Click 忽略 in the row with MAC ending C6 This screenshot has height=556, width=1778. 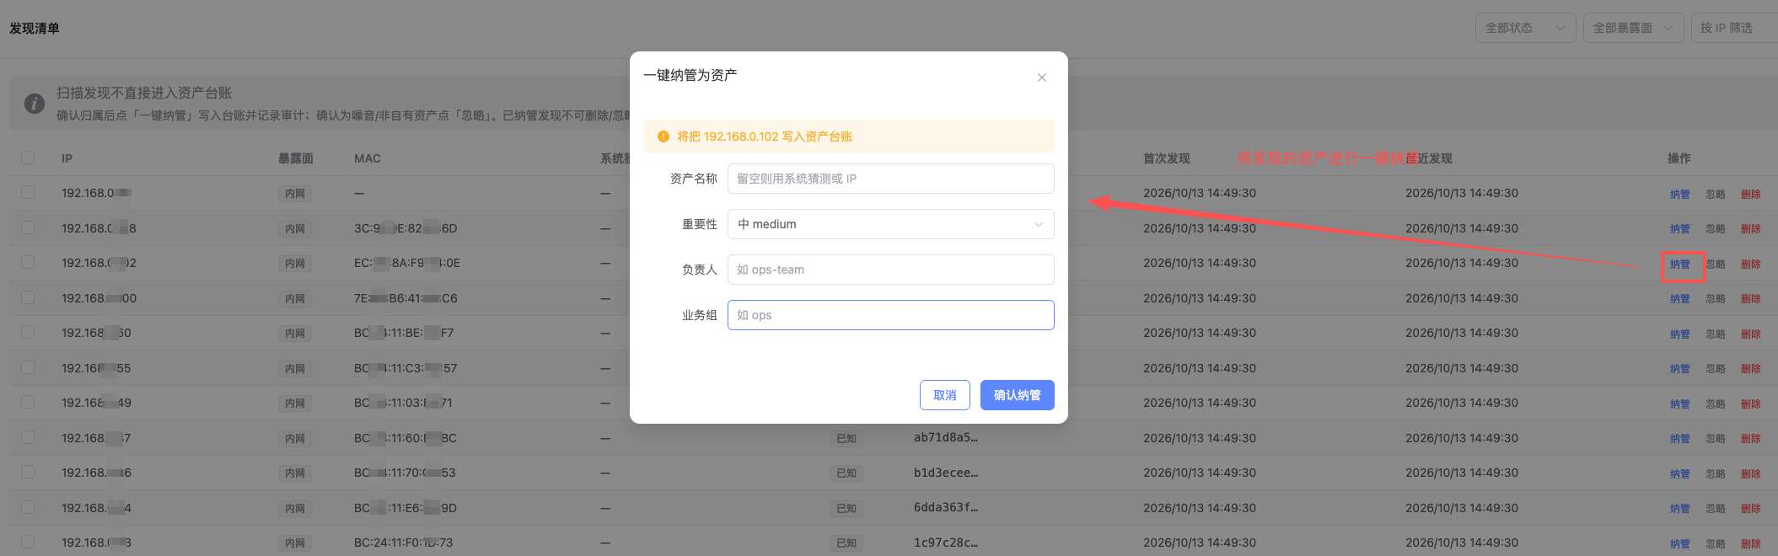click(x=1715, y=298)
